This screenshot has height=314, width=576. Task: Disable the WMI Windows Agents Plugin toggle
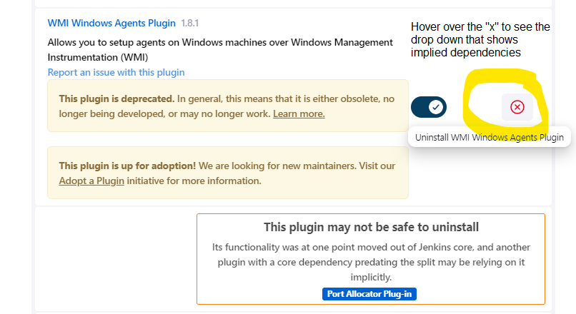point(429,107)
